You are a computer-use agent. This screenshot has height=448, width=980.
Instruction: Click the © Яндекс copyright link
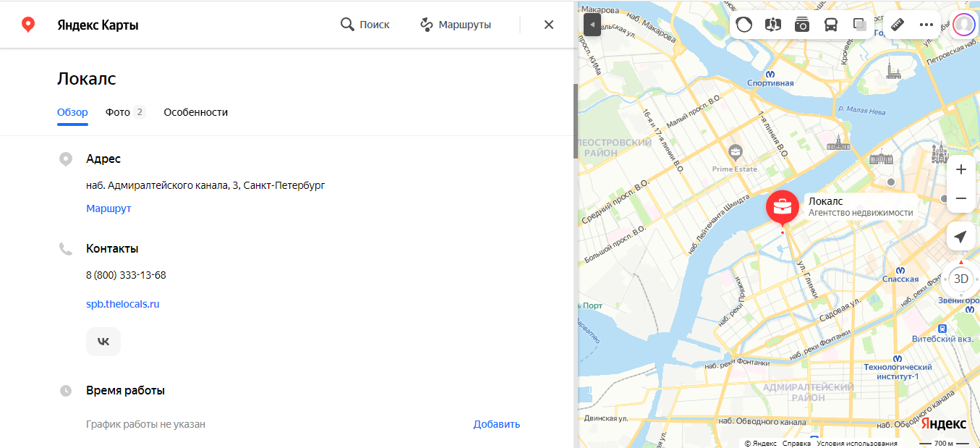click(x=761, y=443)
